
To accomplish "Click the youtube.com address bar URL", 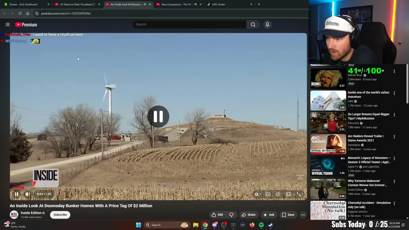I will pos(66,13).
